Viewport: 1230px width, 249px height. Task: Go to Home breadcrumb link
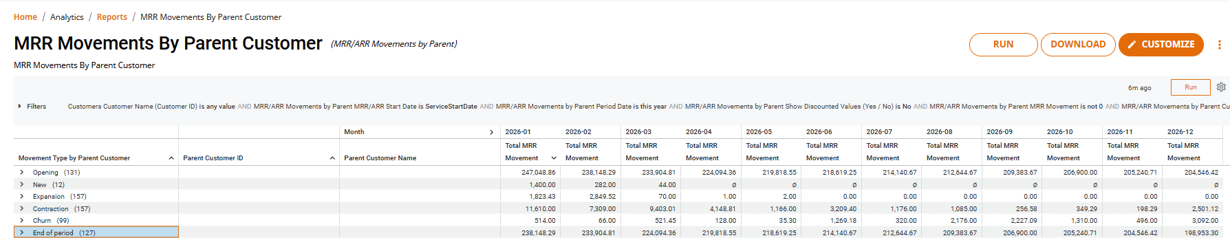25,17
